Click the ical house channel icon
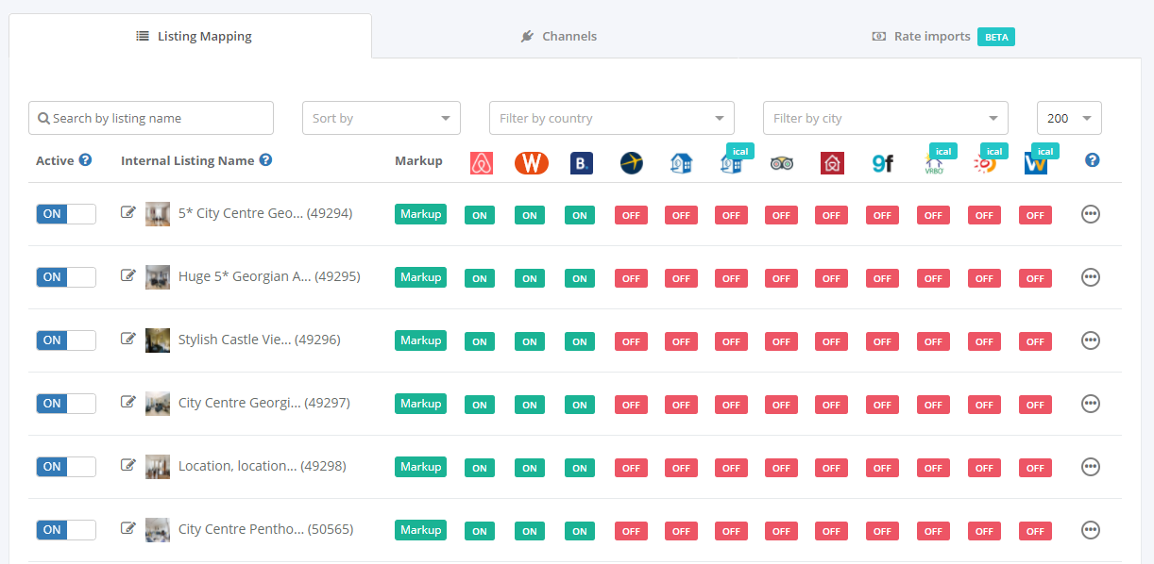 [732, 164]
